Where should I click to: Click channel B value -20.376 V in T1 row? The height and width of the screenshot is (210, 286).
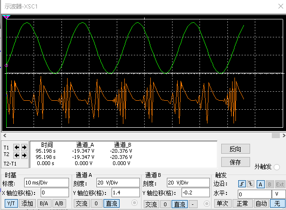[x=121, y=151]
